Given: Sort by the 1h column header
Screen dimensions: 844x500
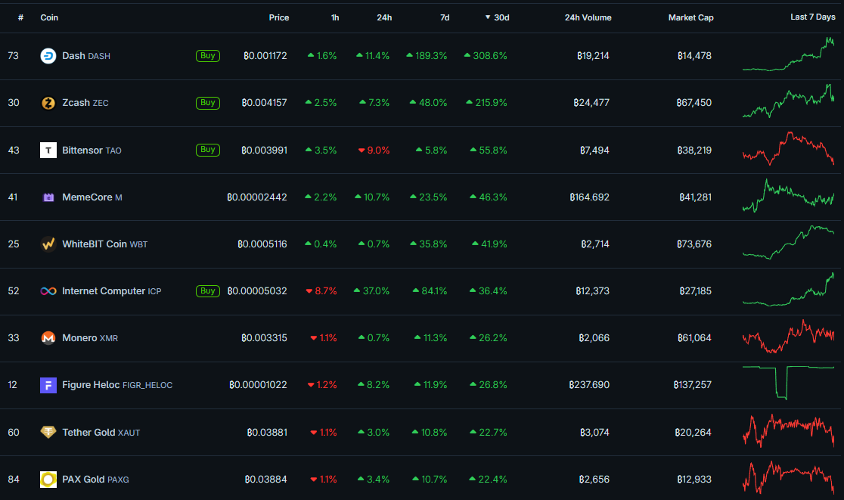Looking at the screenshot, I should coord(335,17).
